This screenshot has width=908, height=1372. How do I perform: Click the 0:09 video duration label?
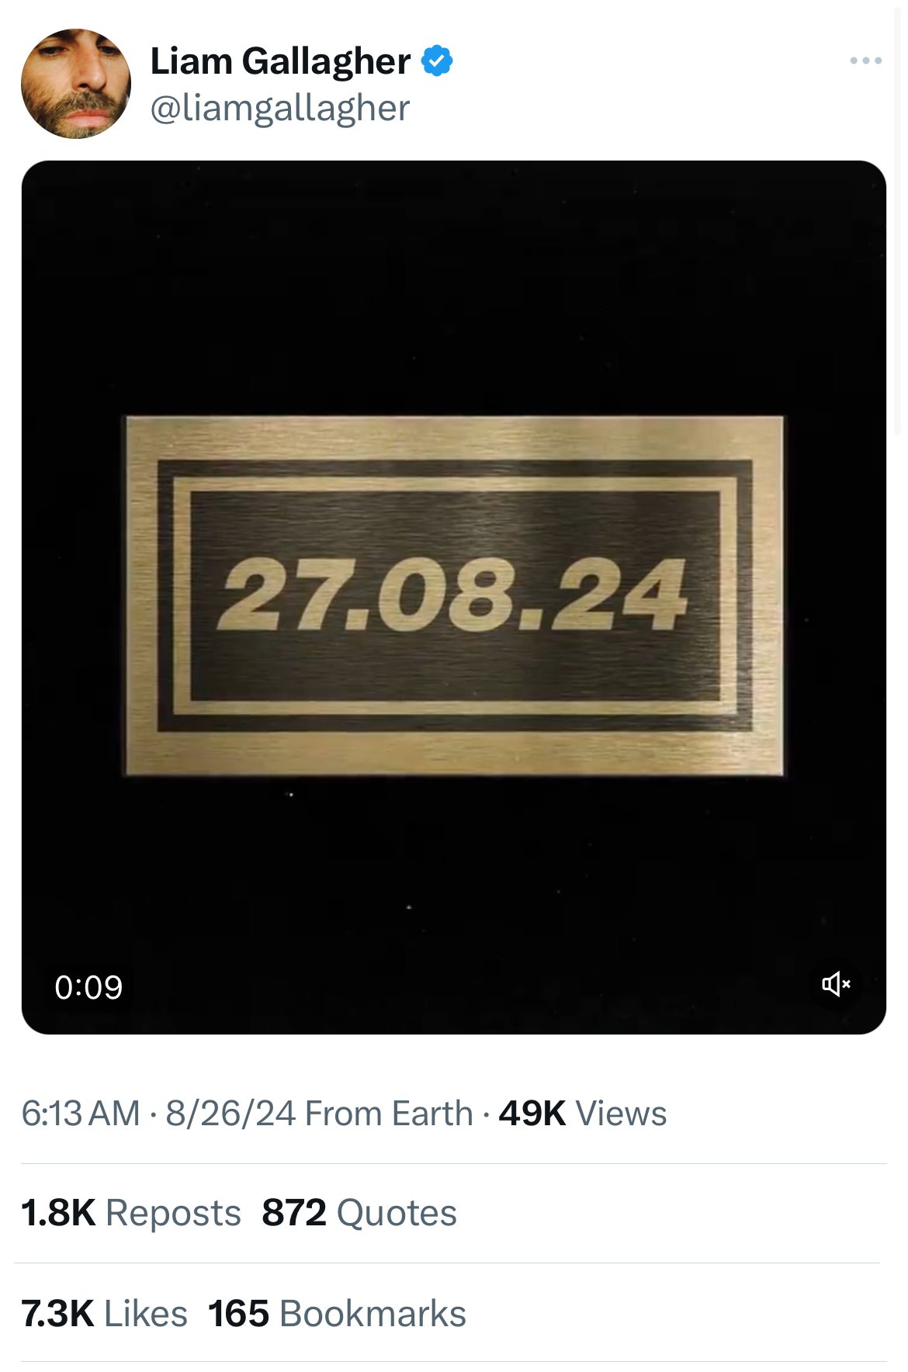88,987
